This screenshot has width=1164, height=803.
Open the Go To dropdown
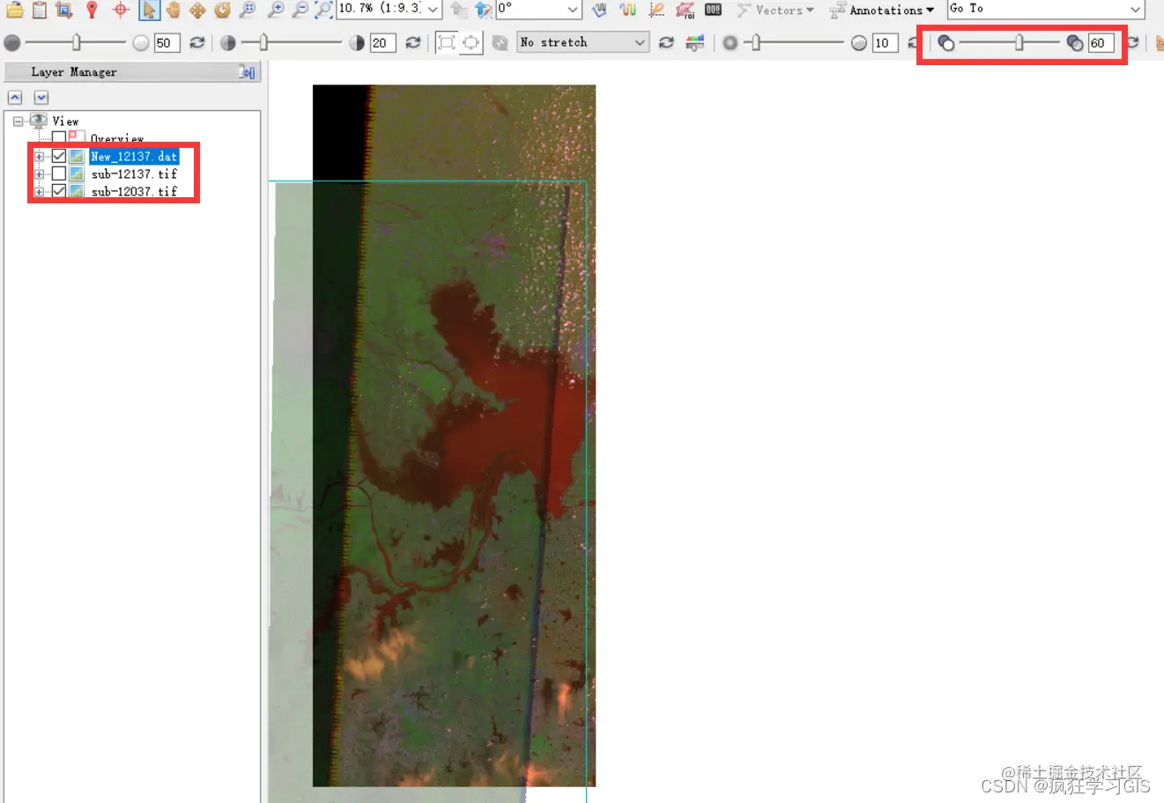[x=1135, y=9]
